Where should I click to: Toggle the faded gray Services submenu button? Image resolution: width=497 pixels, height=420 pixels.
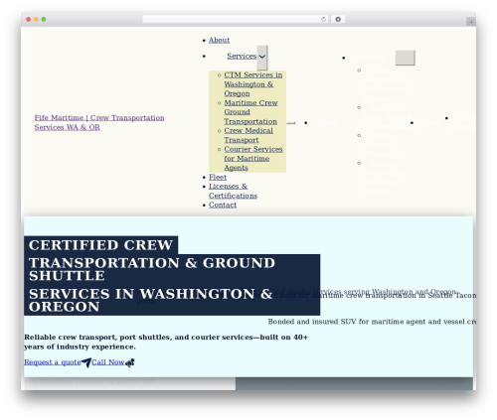405,58
